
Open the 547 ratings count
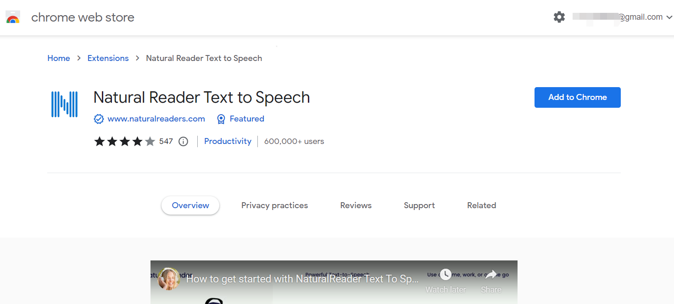click(x=166, y=141)
